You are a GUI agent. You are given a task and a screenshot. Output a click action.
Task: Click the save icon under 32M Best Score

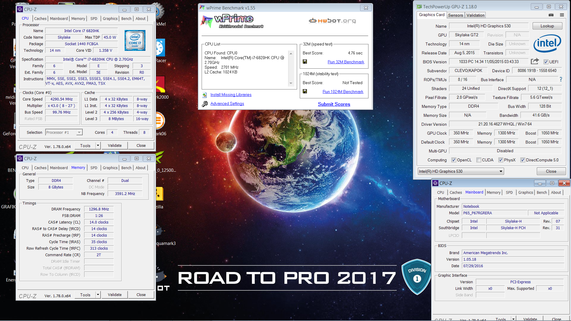pyautogui.click(x=305, y=62)
